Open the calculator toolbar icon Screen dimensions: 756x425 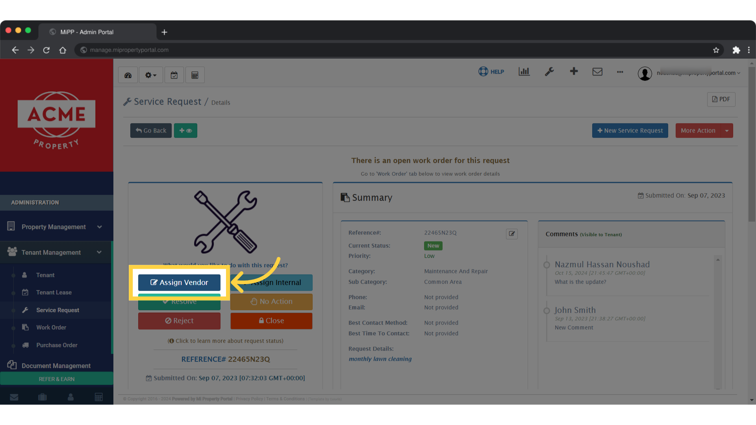[x=195, y=75]
